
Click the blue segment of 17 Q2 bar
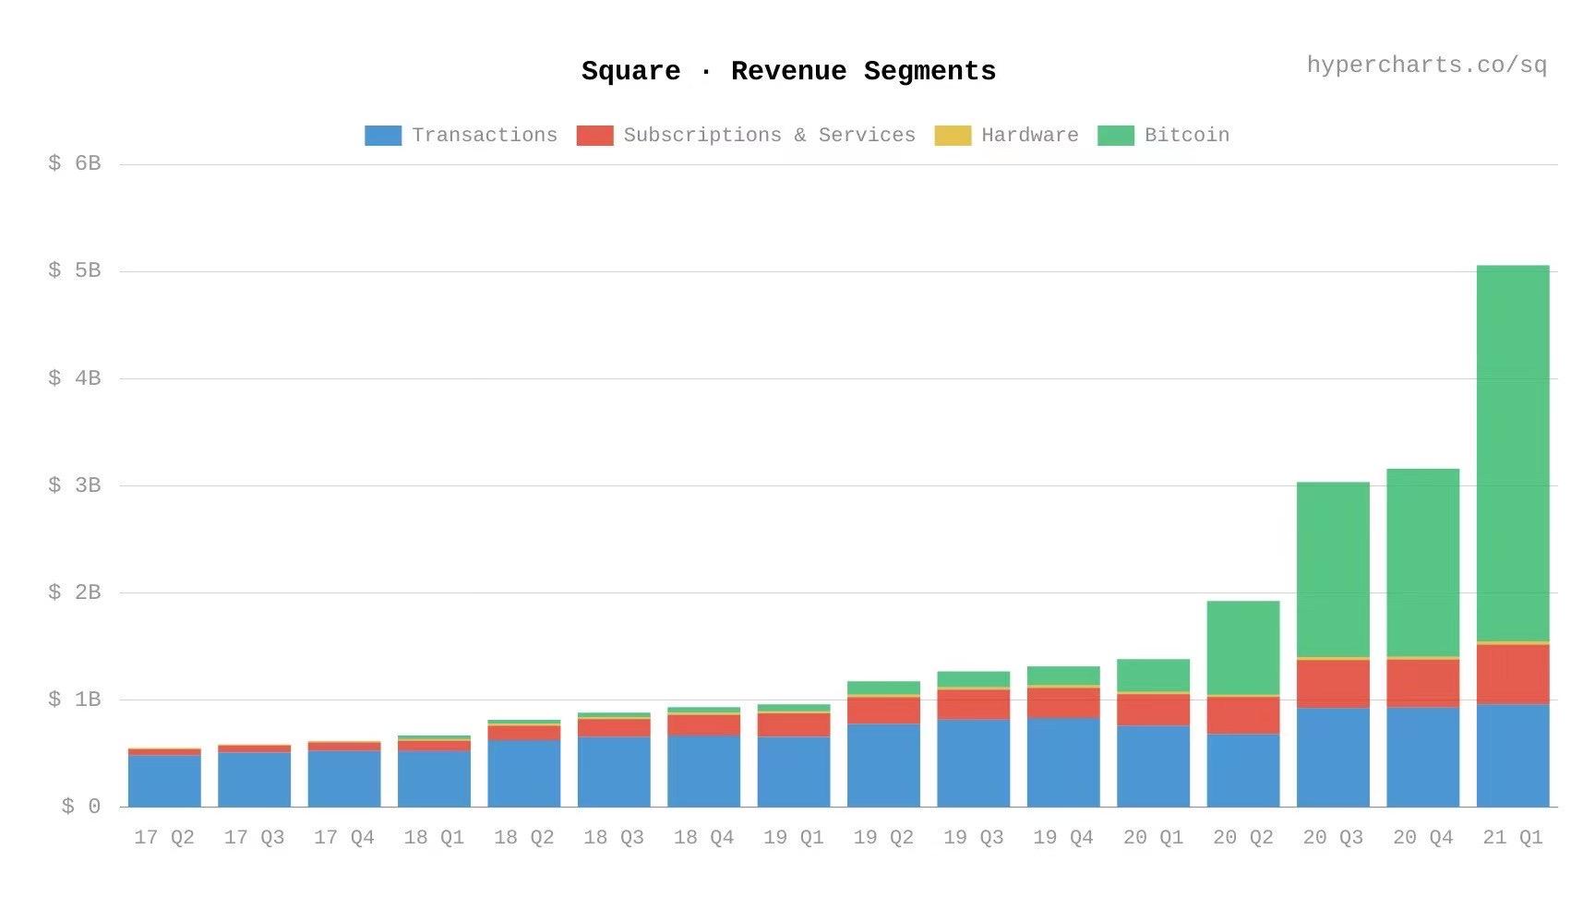pyautogui.click(x=164, y=781)
